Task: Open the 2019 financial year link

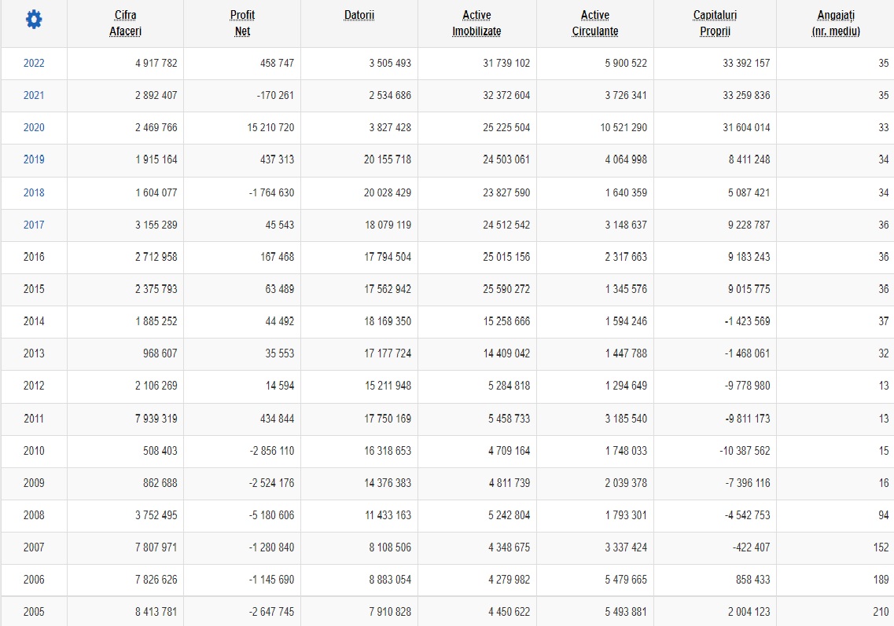Action: (x=34, y=159)
